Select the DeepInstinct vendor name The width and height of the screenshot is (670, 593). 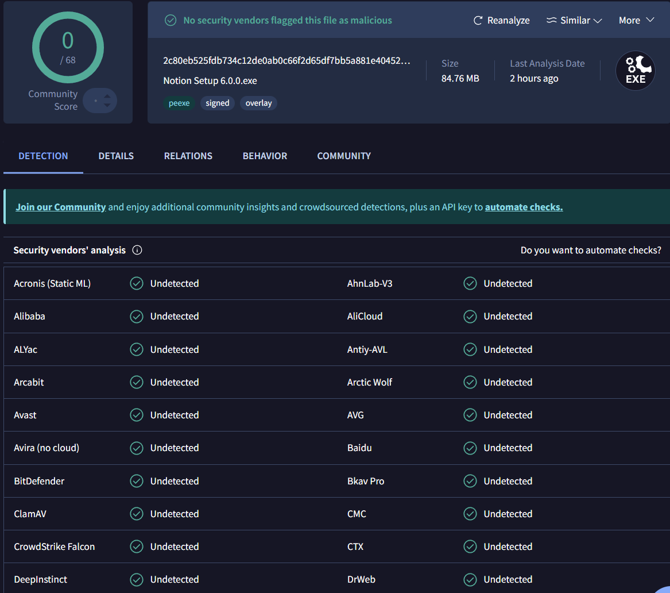click(x=41, y=579)
